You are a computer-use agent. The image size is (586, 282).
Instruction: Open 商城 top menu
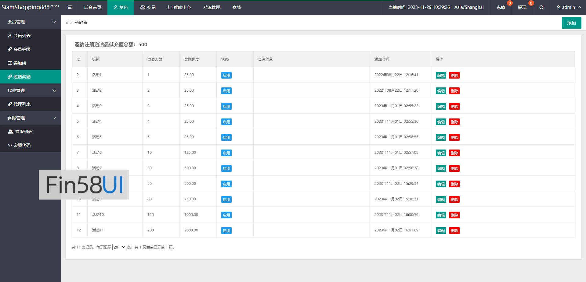click(237, 7)
